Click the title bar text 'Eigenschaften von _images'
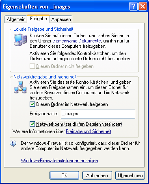Image resolution: width=149 pixels, height=184 pixels. pyautogui.click(x=37, y=6)
